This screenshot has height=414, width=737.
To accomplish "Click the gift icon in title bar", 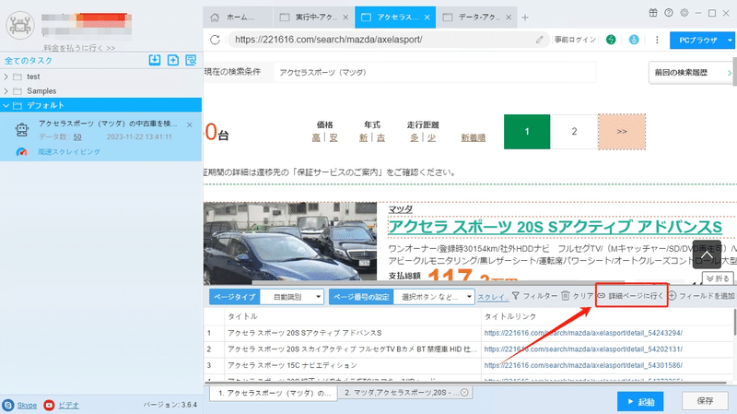I will 653,13.
